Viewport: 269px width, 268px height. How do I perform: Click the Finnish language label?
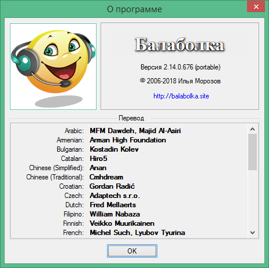click(x=73, y=223)
